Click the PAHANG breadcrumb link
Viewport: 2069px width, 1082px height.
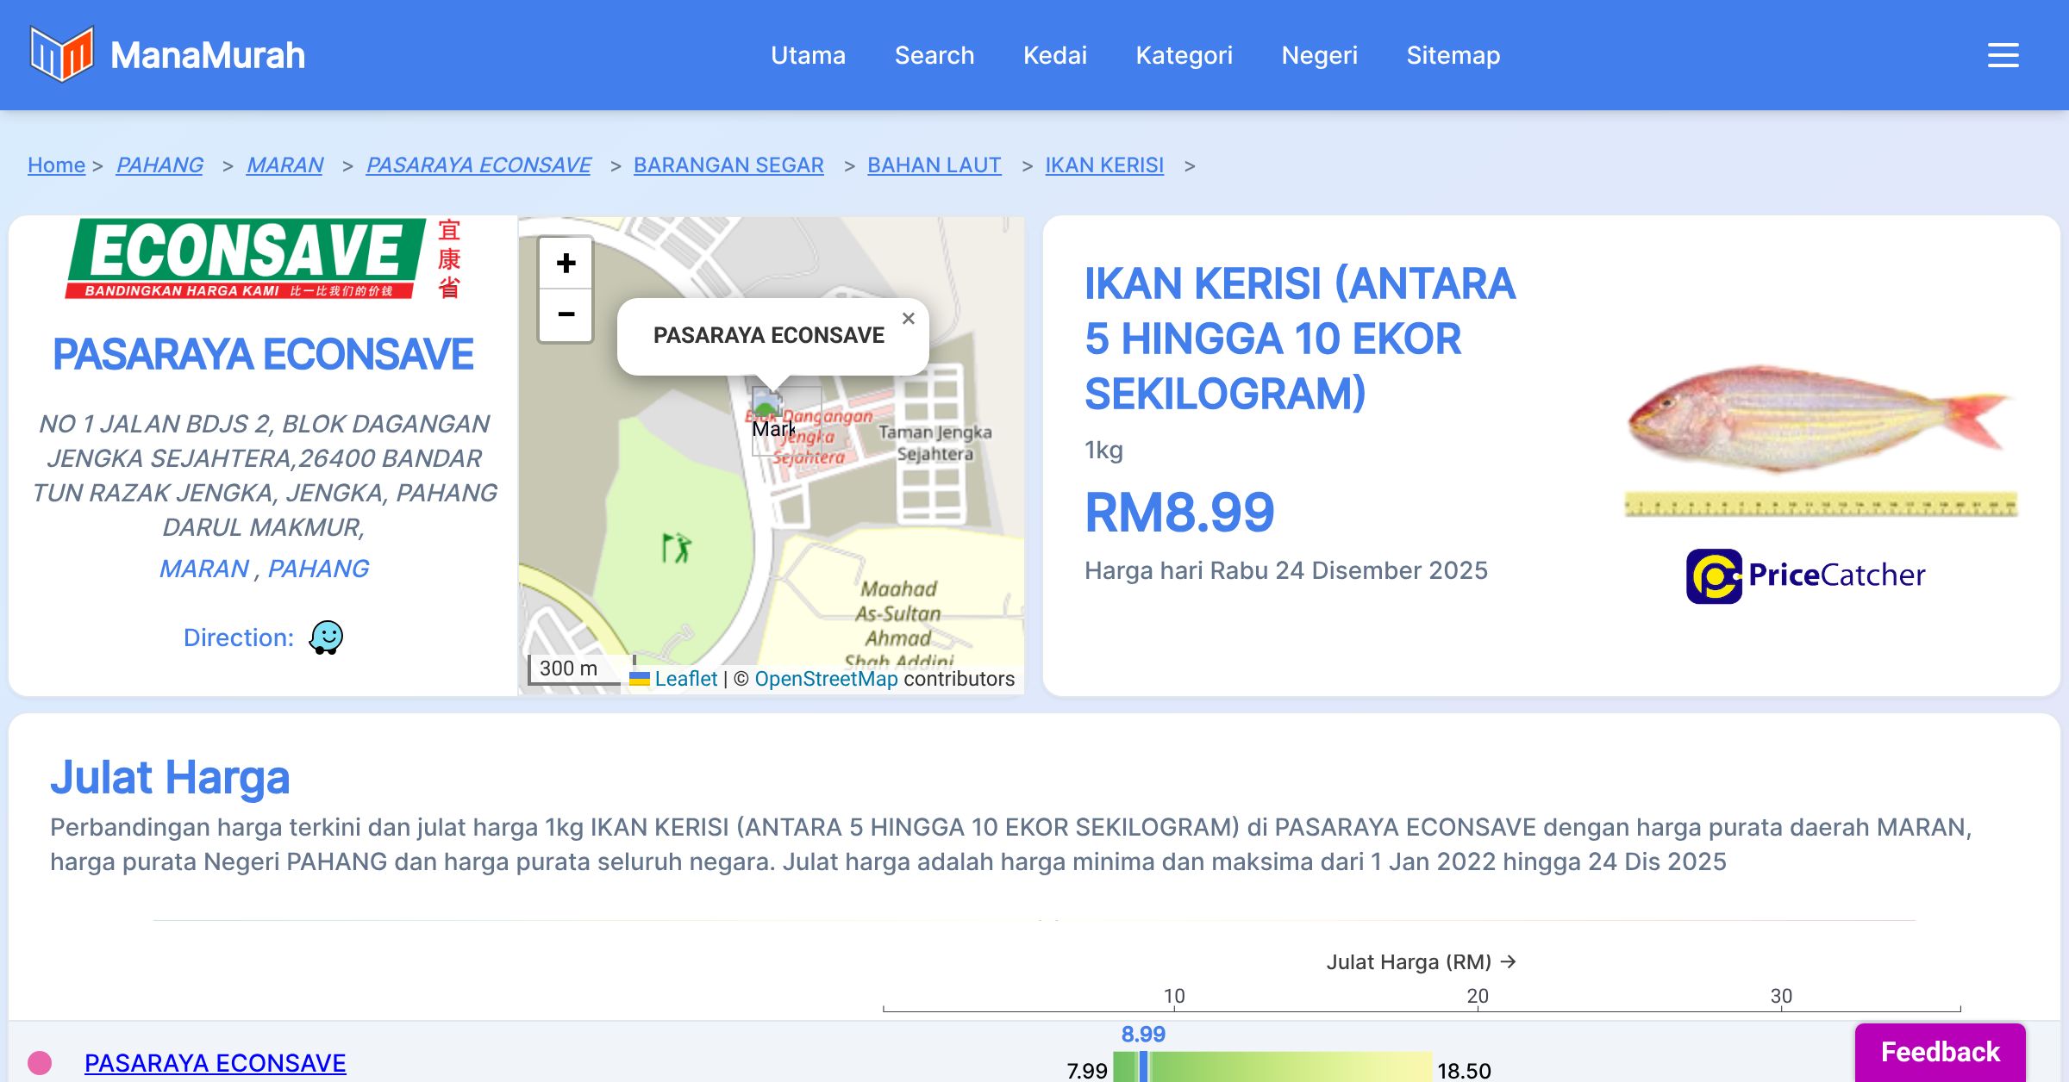(159, 165)
